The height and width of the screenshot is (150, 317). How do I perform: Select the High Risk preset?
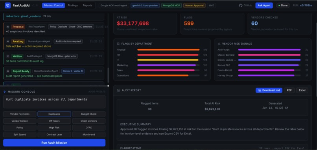click(54, 128)
